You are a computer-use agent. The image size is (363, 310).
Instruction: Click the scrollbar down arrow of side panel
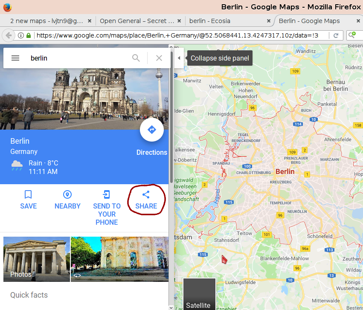(x=171, y=308)
